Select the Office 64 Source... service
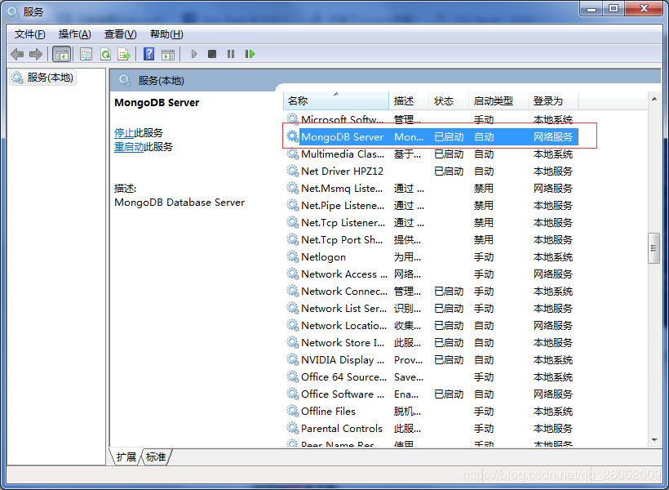This screenshot has width=669, height=490. coord(344,376)
